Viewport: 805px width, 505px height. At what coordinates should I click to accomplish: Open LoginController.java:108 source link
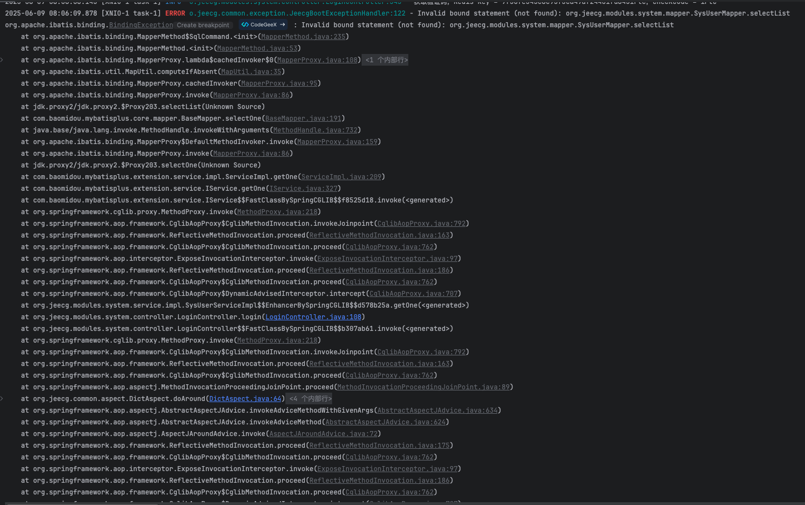click(x=313, y=317)
